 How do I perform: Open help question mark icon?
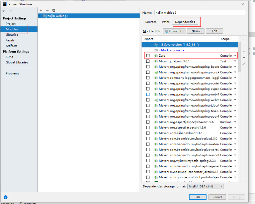point(6,197)
